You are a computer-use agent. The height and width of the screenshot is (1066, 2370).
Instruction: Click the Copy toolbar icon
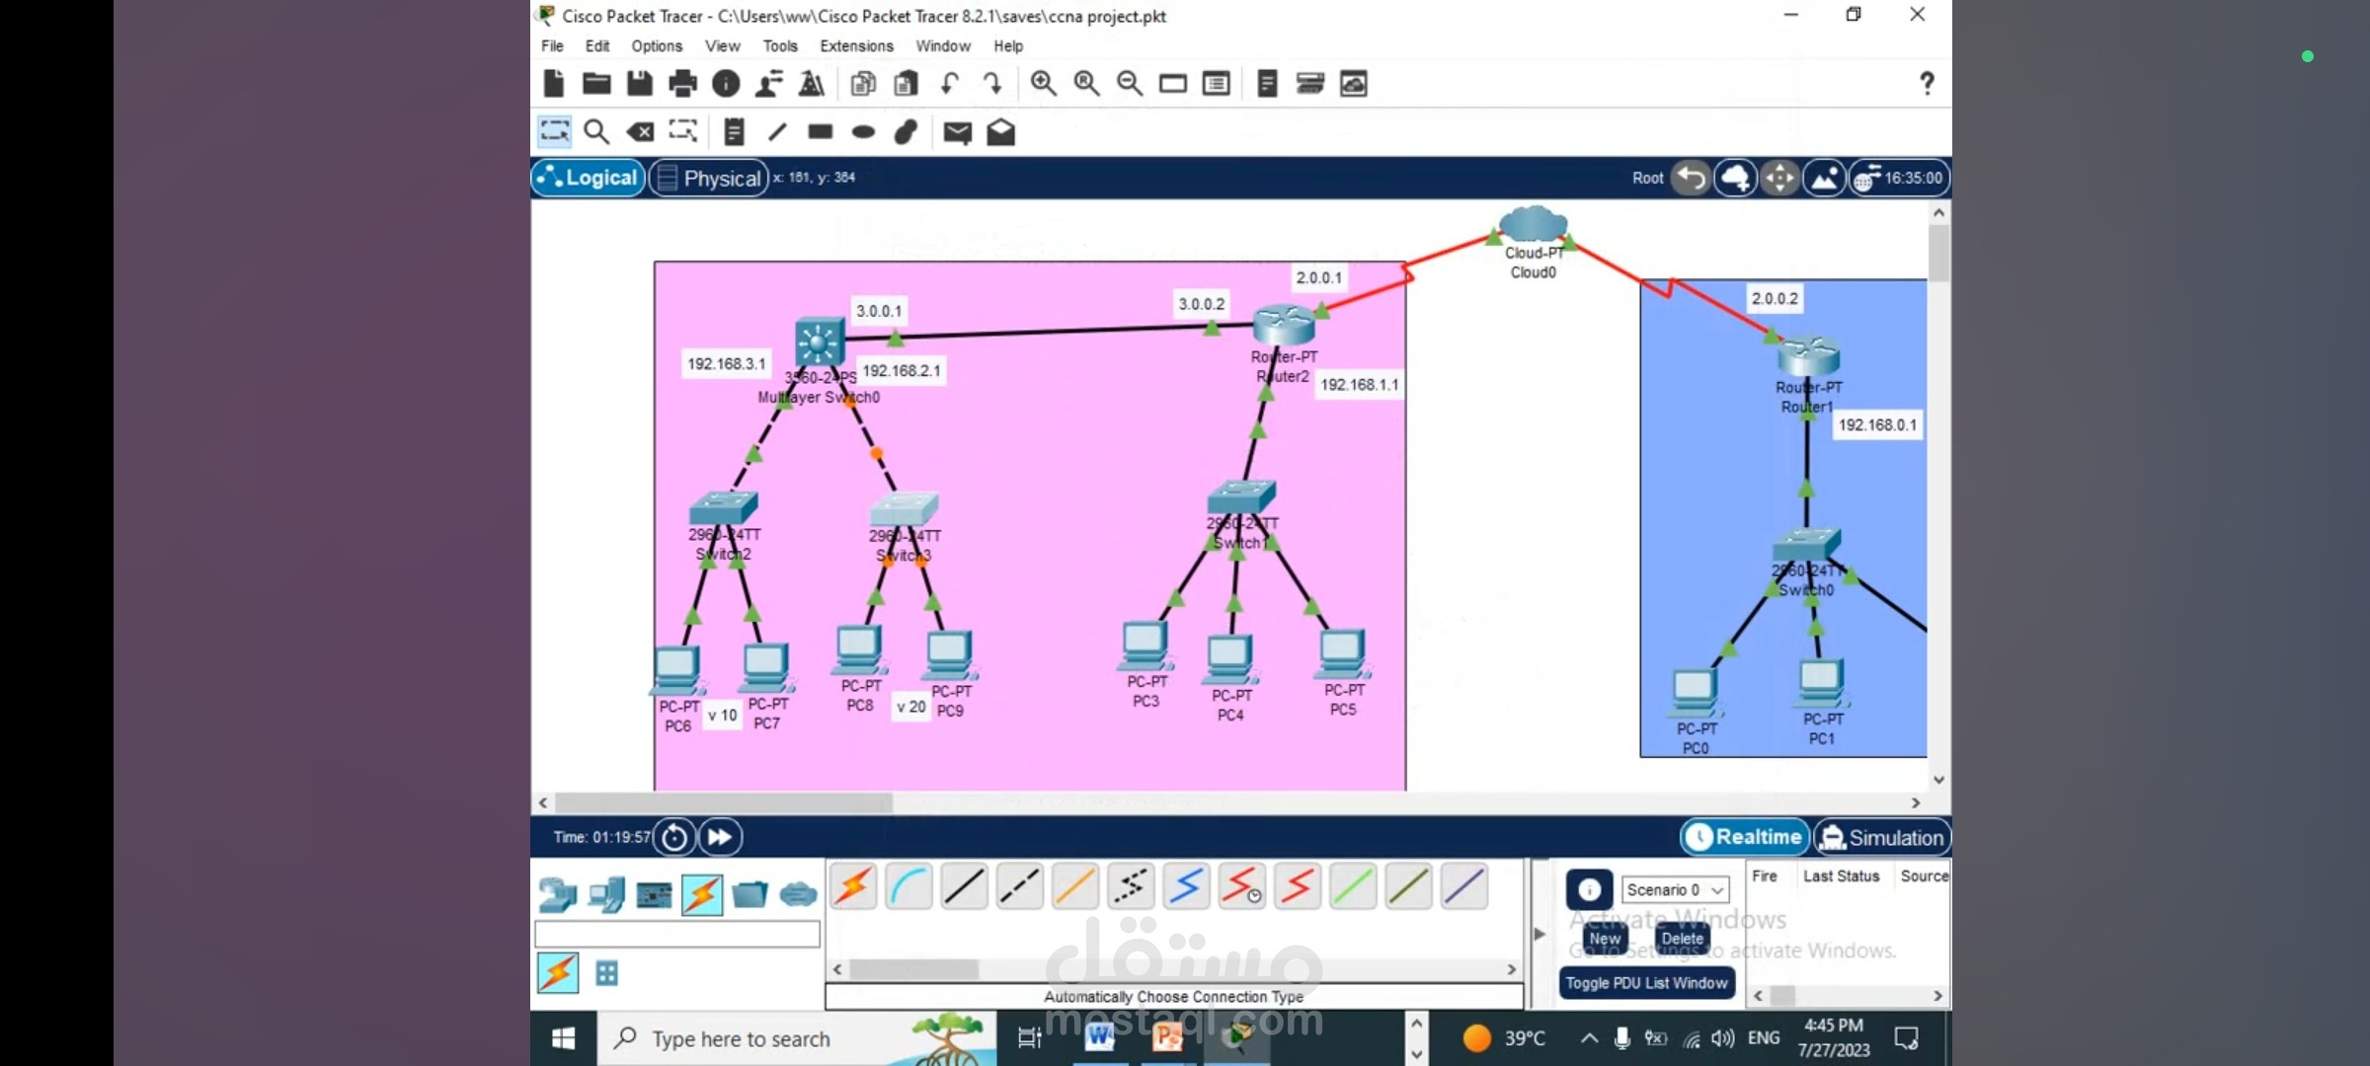pyautogui.click(x=863, y=84)
